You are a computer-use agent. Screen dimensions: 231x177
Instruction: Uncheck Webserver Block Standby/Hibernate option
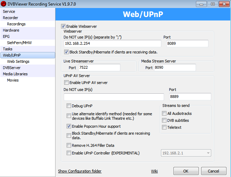[66, 52]
